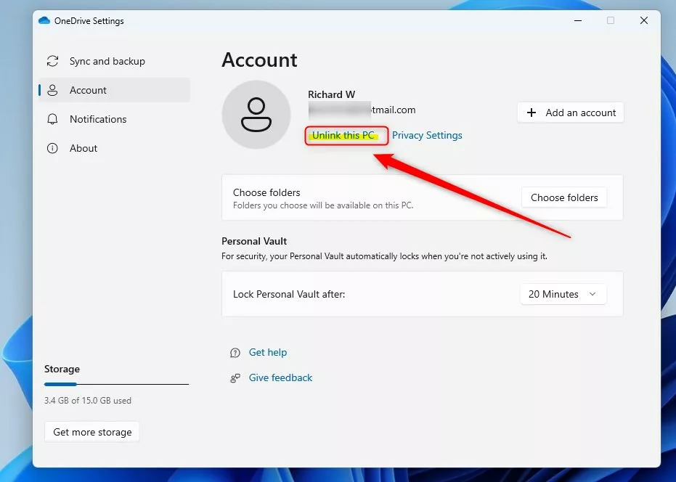The image size is (676, 482).
Task: Close the OneDrive Settings window
Action: [643, 21]
